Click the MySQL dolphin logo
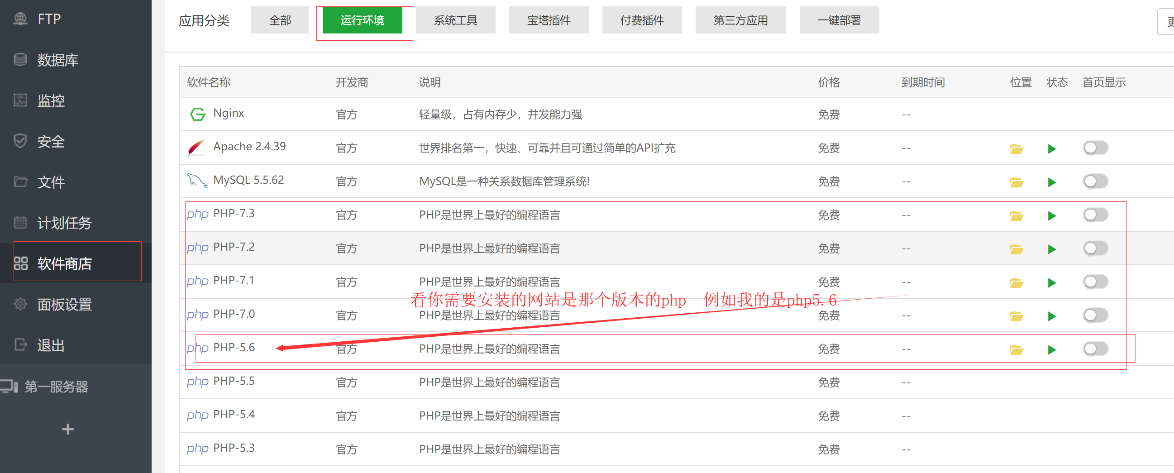The height and width of the screenshot is (473, 1174). (197, 181)
